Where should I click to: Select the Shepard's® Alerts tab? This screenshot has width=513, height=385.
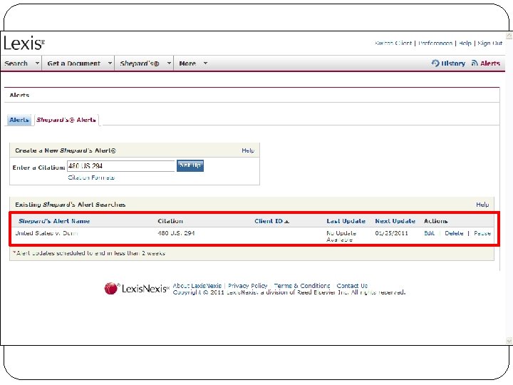pos(66,120)
